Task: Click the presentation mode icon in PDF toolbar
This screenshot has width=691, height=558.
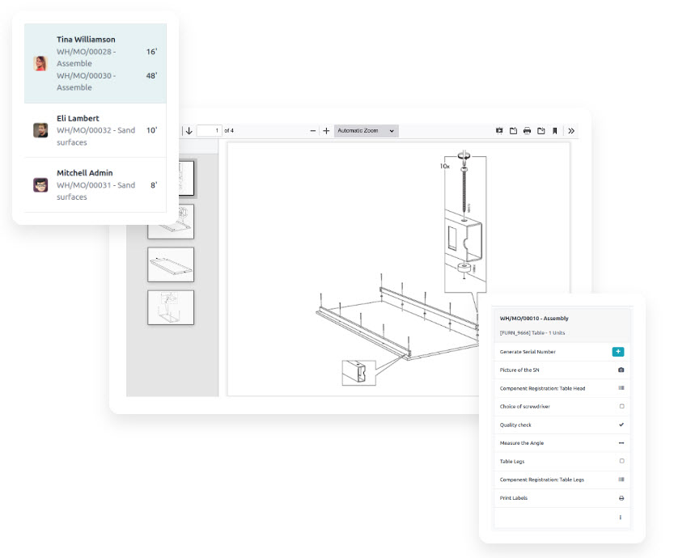Action: pyautogui.click(x=499, y=131)
